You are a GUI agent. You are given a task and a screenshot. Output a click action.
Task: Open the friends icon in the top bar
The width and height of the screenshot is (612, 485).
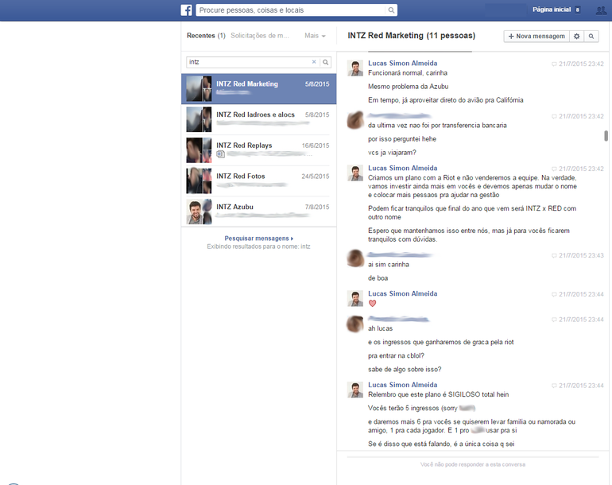point(601,10)
